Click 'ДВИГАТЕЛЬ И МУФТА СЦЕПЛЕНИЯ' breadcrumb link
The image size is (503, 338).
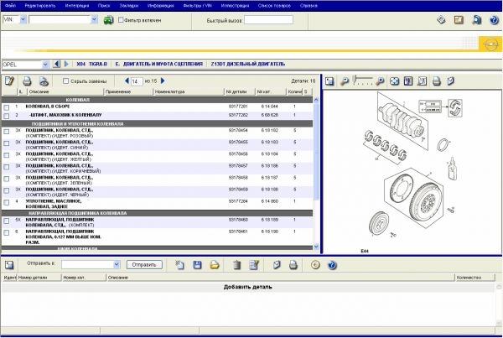pyautogui.click(x=163, y=64)
